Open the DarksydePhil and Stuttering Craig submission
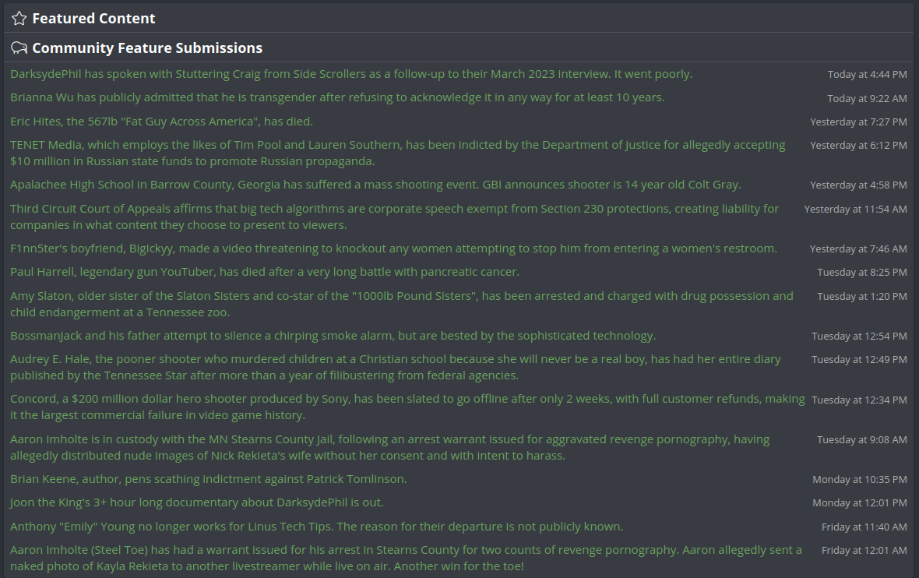 [x=351, y=74]
